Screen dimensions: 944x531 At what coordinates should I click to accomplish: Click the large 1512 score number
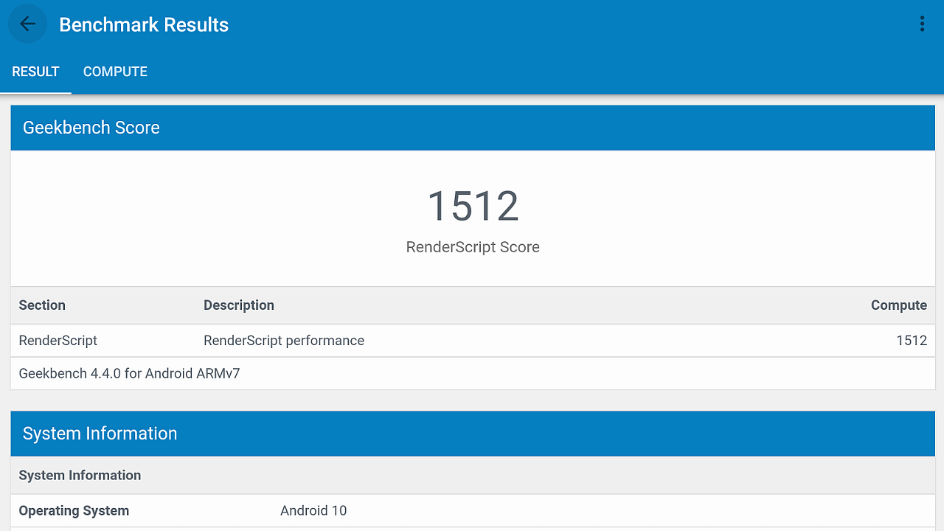click(473, 206)
